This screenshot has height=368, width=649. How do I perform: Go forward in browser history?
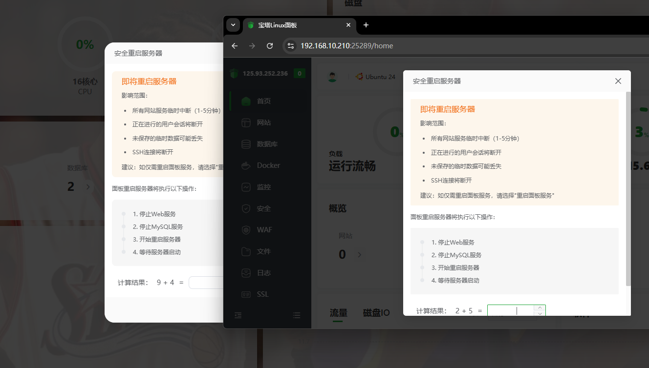click(252, 46)
